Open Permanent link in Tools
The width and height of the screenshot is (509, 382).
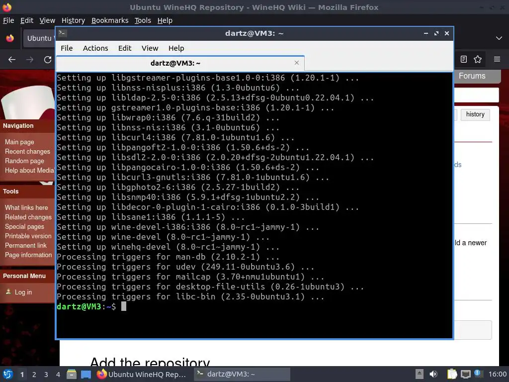(26, 245)
